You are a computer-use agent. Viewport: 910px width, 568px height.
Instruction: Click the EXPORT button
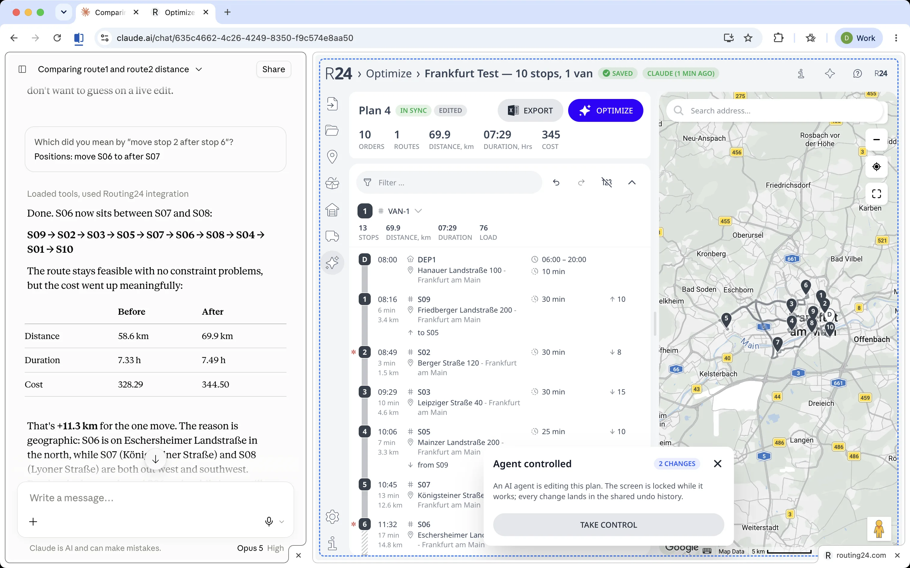[x=530, y=110]
